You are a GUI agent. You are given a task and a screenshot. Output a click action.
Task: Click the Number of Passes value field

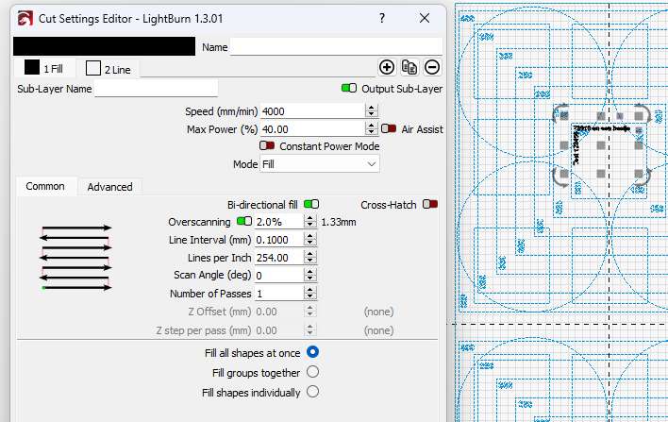tap(279, 294)
